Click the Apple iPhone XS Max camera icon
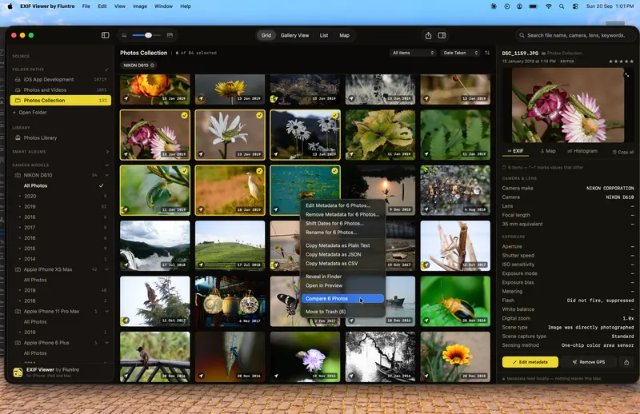The image size is (640, 414). click(x=18, y=269)
